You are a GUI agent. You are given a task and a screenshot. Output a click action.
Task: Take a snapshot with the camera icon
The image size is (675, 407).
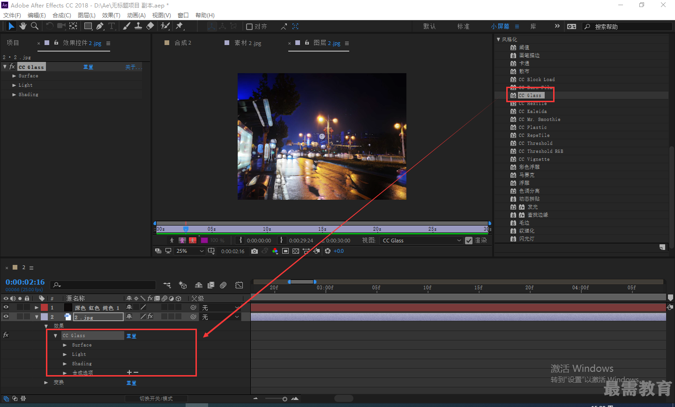coord(254,251)
